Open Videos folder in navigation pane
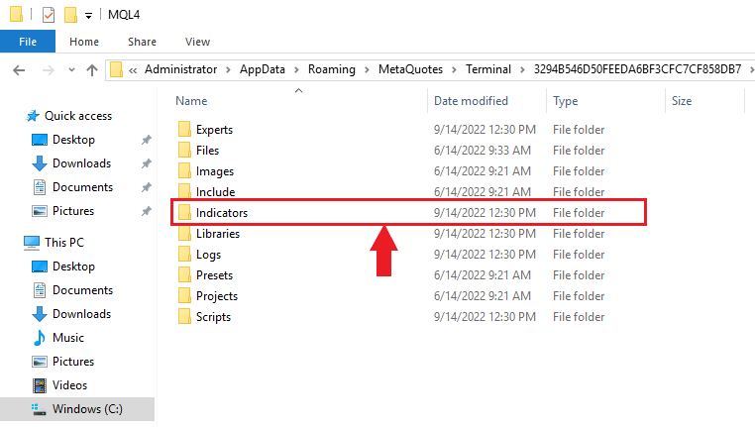 [69, 385]
